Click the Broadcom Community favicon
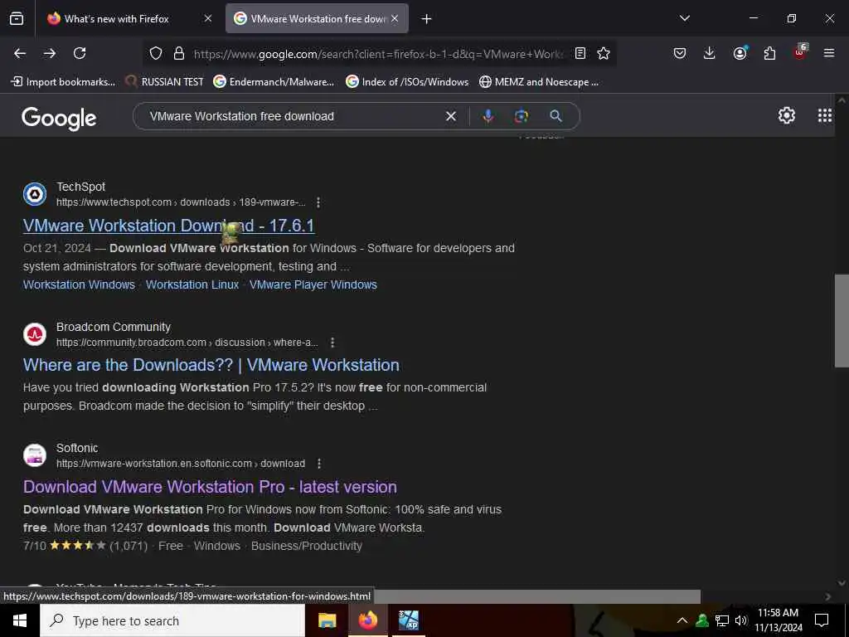 [35, 334]
